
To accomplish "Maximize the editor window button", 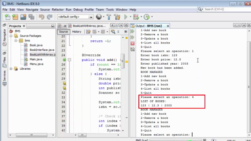I will [126, 25].
